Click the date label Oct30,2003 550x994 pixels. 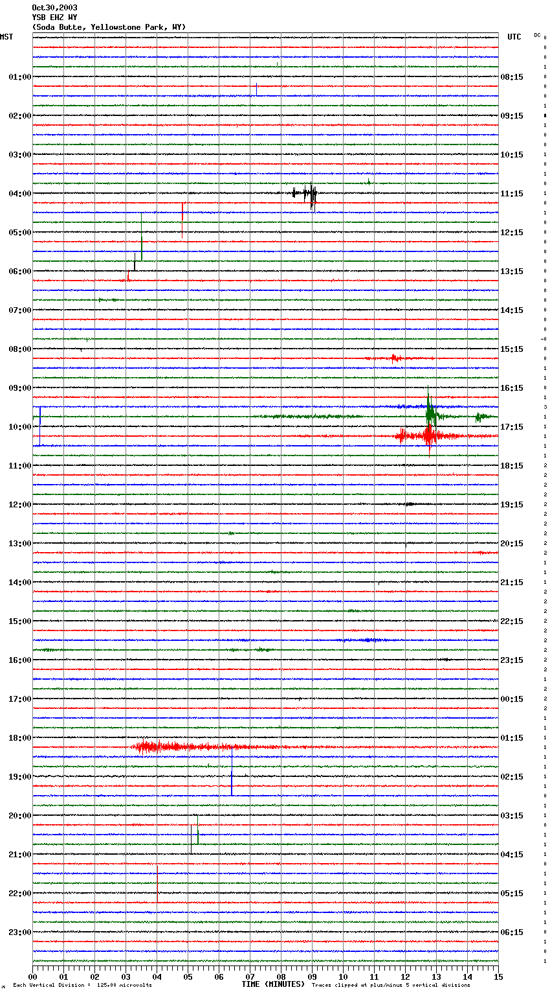(x=54, y=8)
